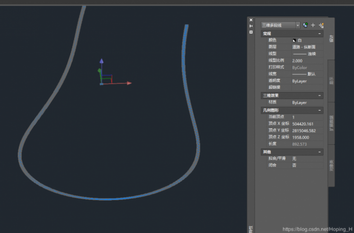Collapse the 其他 section
Viewport: 354px width, 233px height.
click(319, 152)
